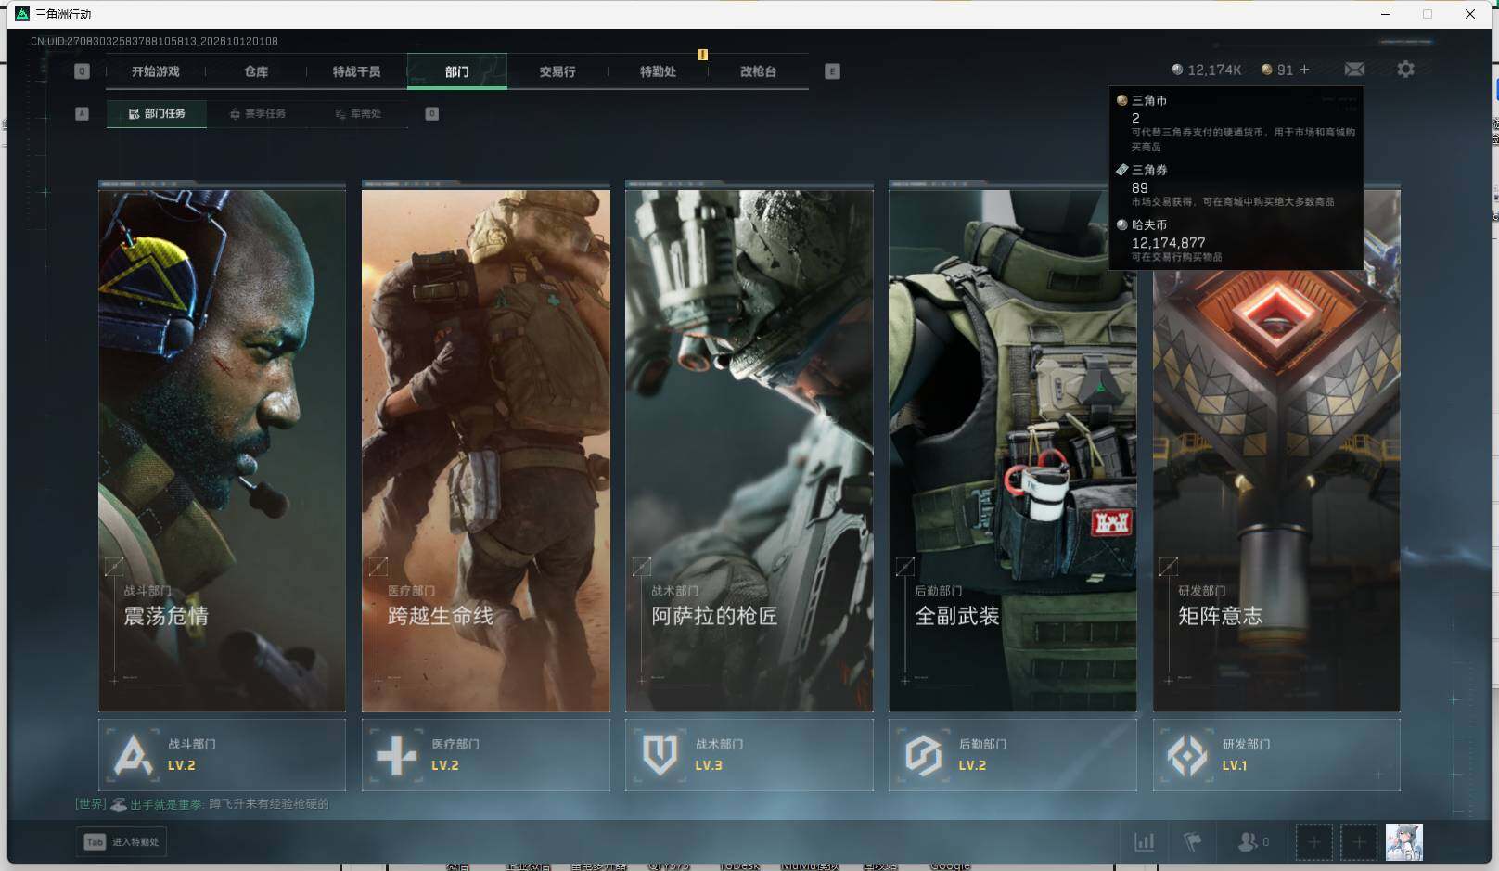The image size is (1499, 871).
Task: Click the flag icon in bottom bar
Action: (x=1193, y=842)
